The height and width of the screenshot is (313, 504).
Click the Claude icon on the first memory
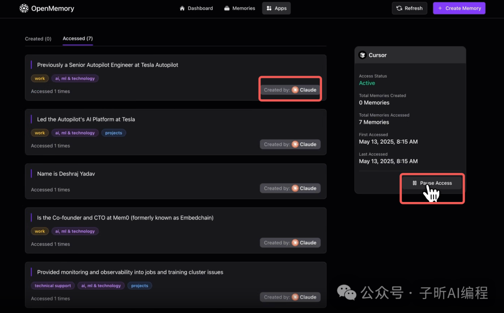click(x=295, y=90)
